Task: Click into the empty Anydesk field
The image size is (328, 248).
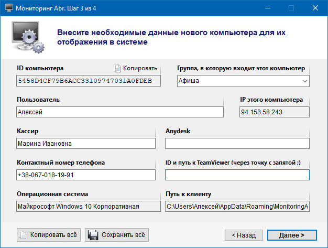Action: click(237, 143)
